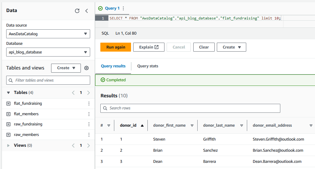315x169 pixels.
Task: Open the Query 1 tab options menu
Action: 123,8
